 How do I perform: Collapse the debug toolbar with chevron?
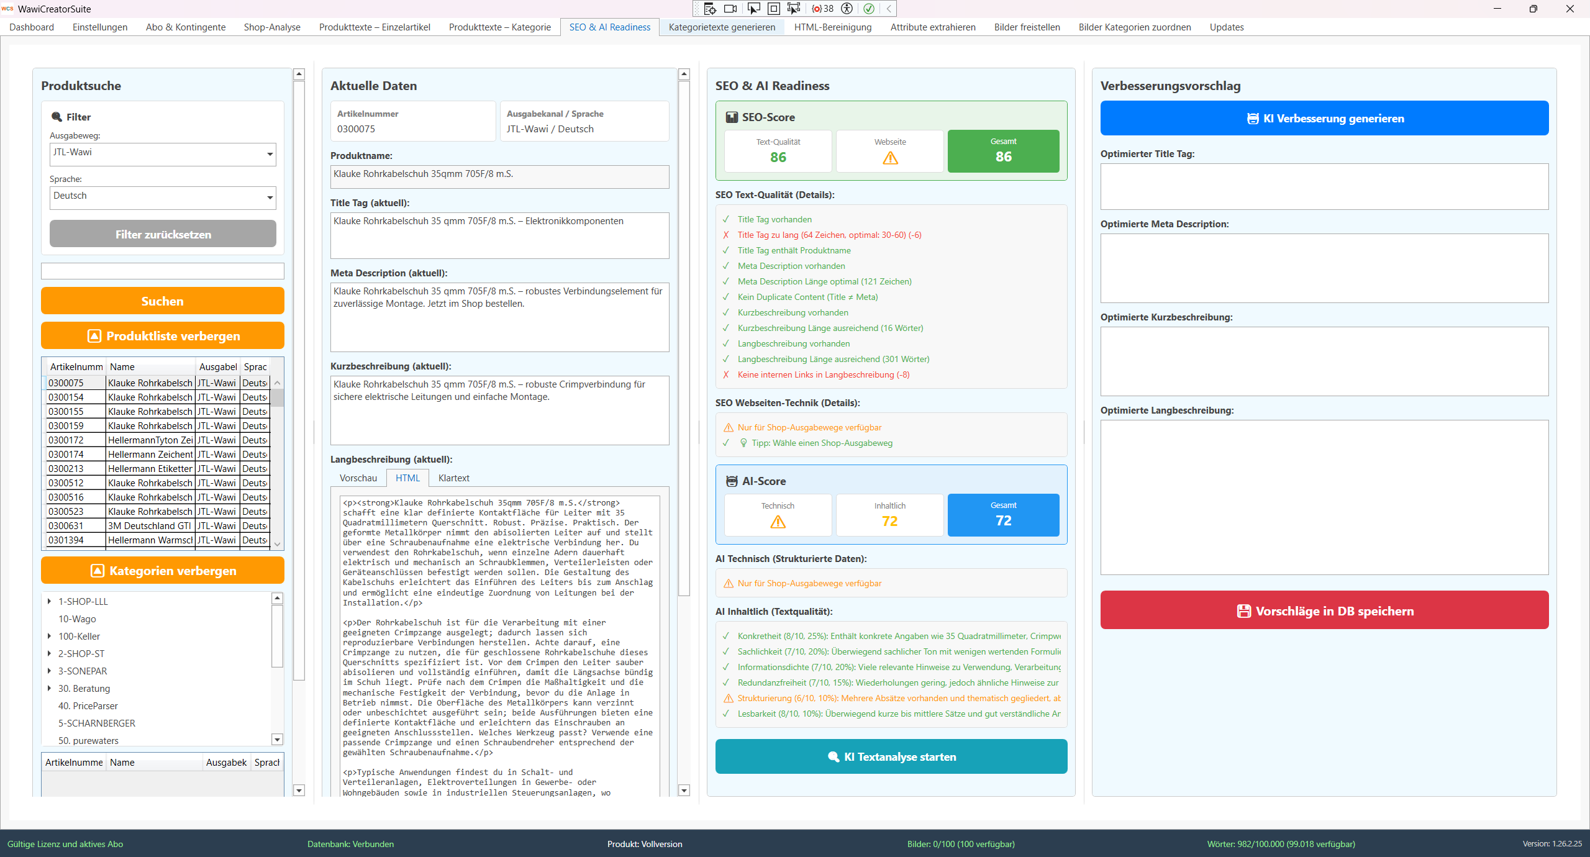[x=889, y=9]
